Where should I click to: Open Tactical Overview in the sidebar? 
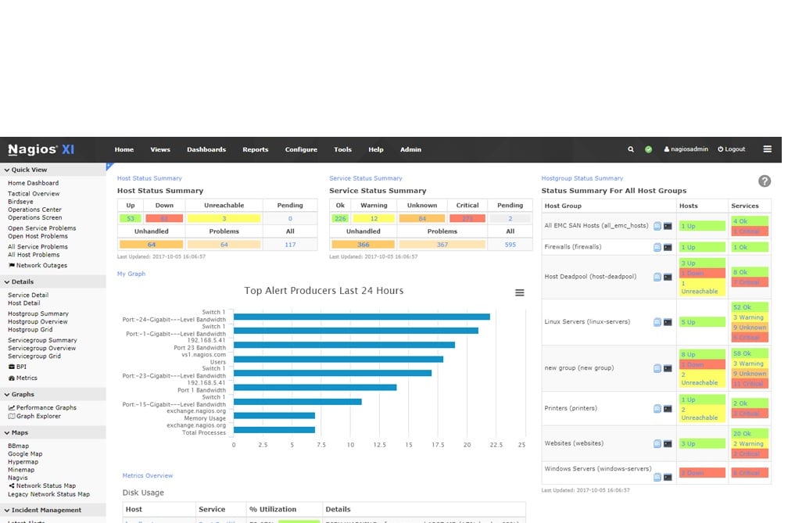34,193
